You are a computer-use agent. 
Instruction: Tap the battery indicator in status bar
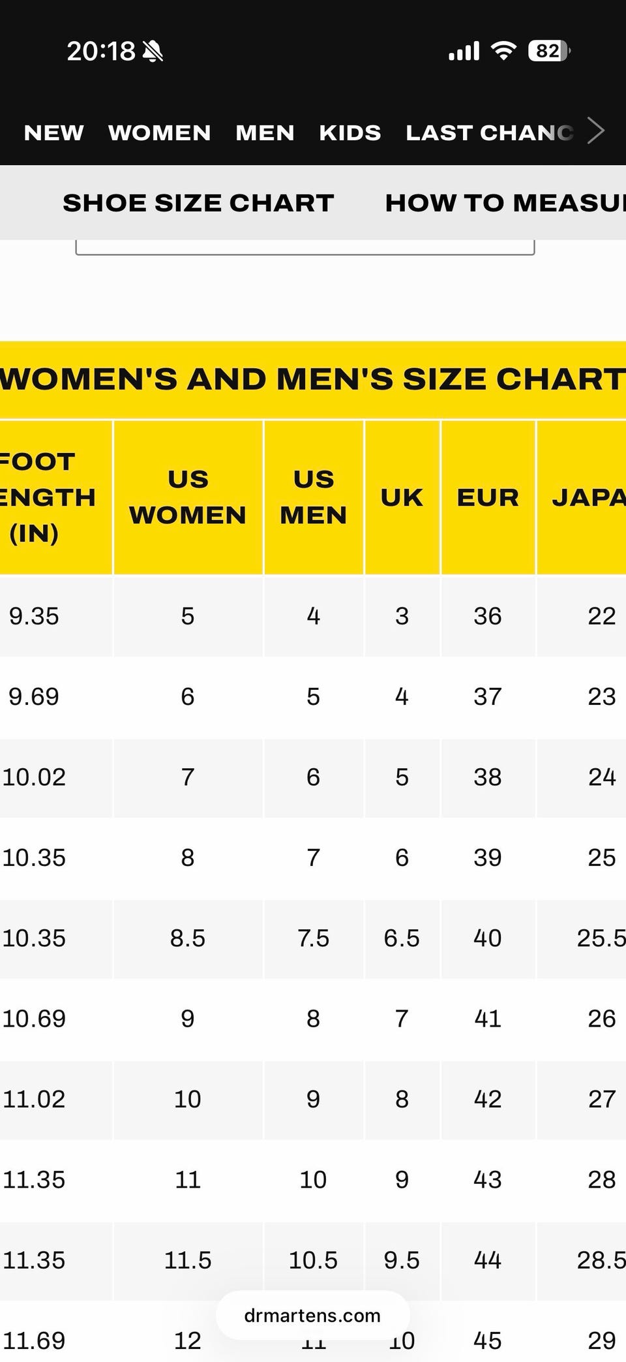tap(550, 51)
